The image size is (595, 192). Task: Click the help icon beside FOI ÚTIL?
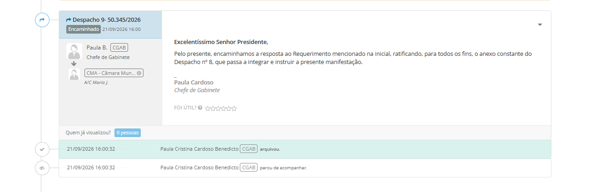tap(200, 108)
